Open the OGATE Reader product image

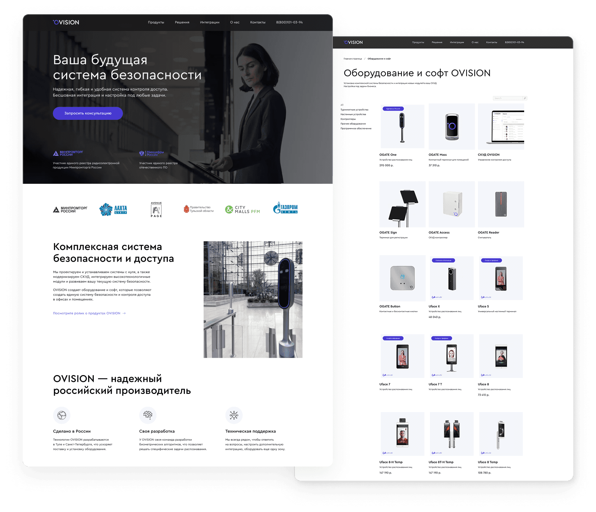pyautogui.click(x=501, y=204)
